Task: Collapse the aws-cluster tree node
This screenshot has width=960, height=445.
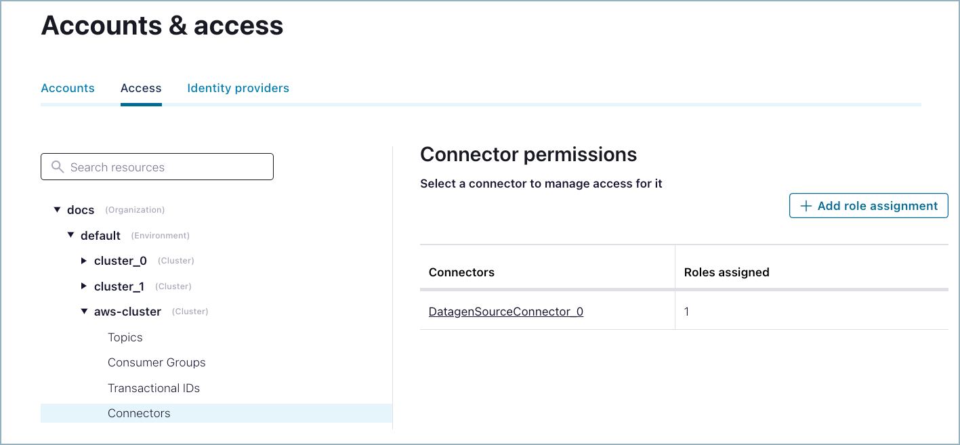Action: click(x=85, y=312)
